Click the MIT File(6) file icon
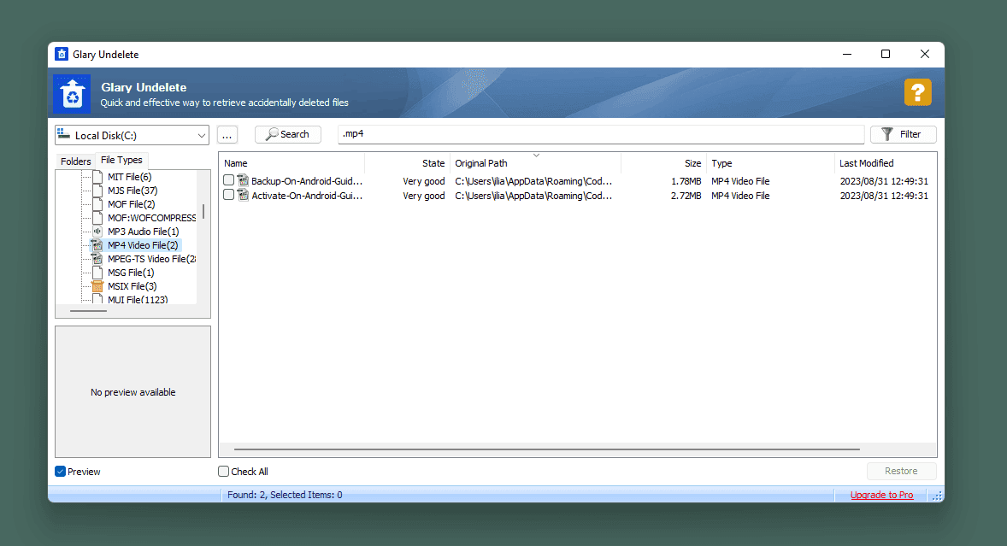The height and width of the screenshot is (546, 1007). coord(97,176)
